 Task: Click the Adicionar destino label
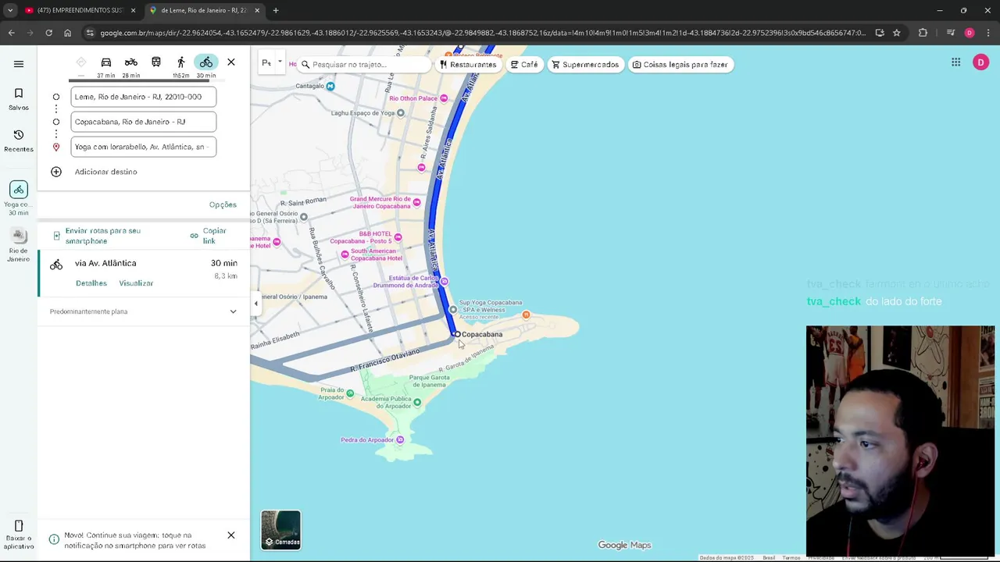[x=105, y=172]
